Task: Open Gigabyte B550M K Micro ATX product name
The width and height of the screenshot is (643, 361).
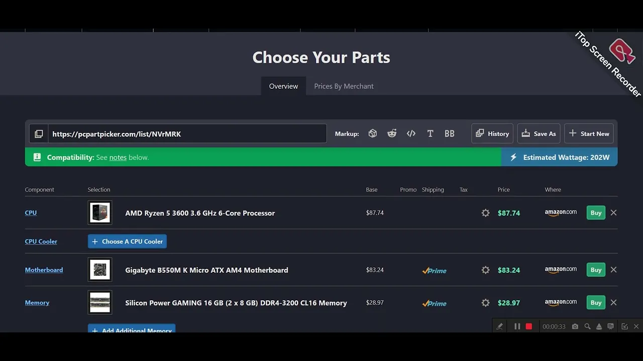Action: coord(206,270)
